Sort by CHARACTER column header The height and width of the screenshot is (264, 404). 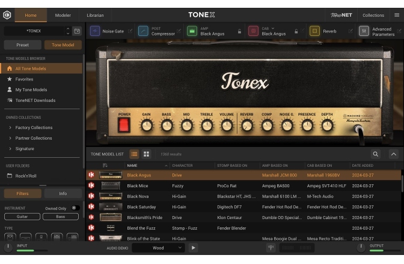182,166
